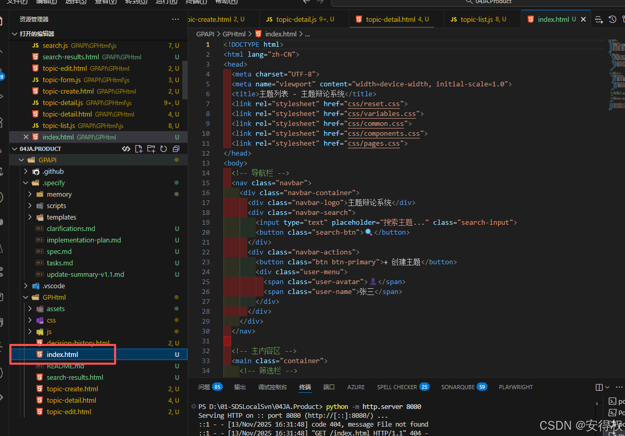The height and width of the screenshot is (436, 625).
Task: Click New Folder icon in explorer header
Action: pyautogui.click(x=151, y=149)
